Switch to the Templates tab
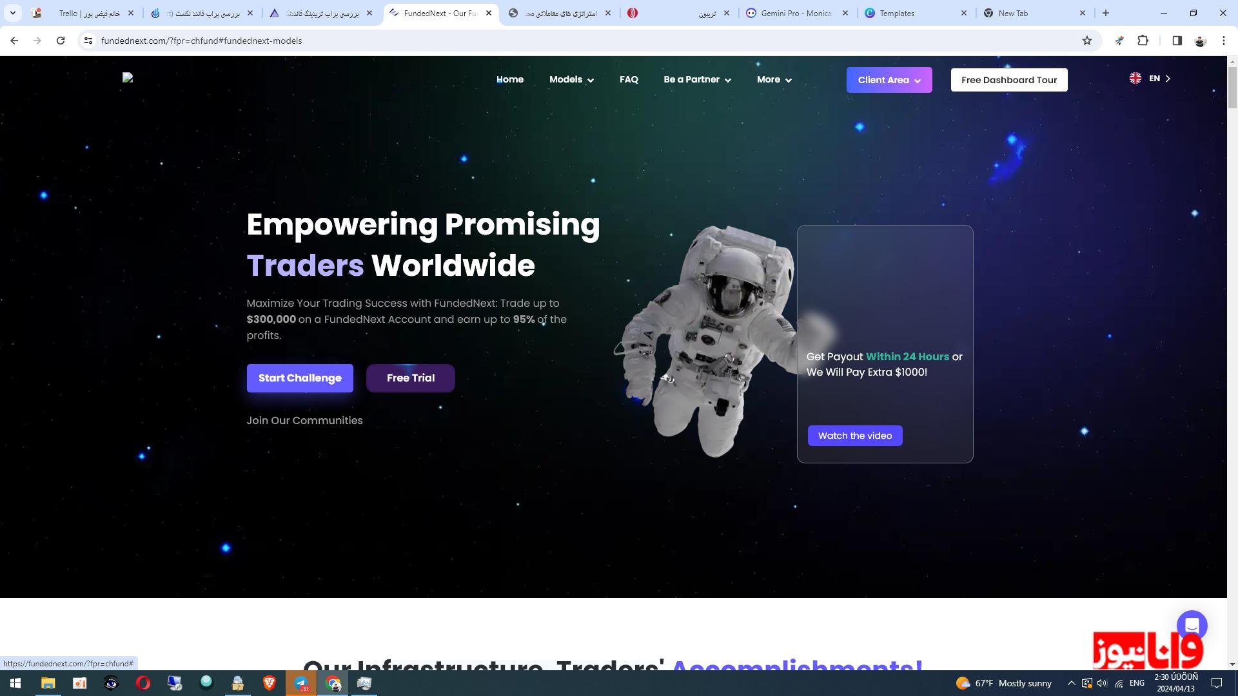This screenshot has height=696, width=1238. [x=916, y=13]
